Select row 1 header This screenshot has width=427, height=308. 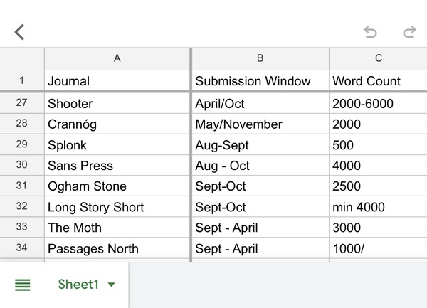(x=22, y=80)
